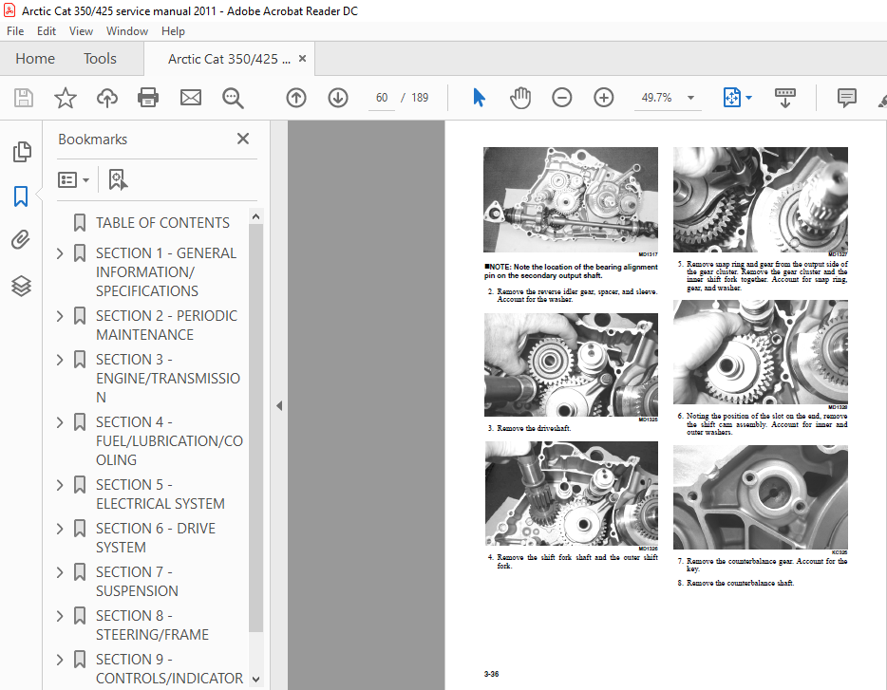Choose the Selection arrow tool
This screenshot has width=887, height=690.
tap(479, 98)
